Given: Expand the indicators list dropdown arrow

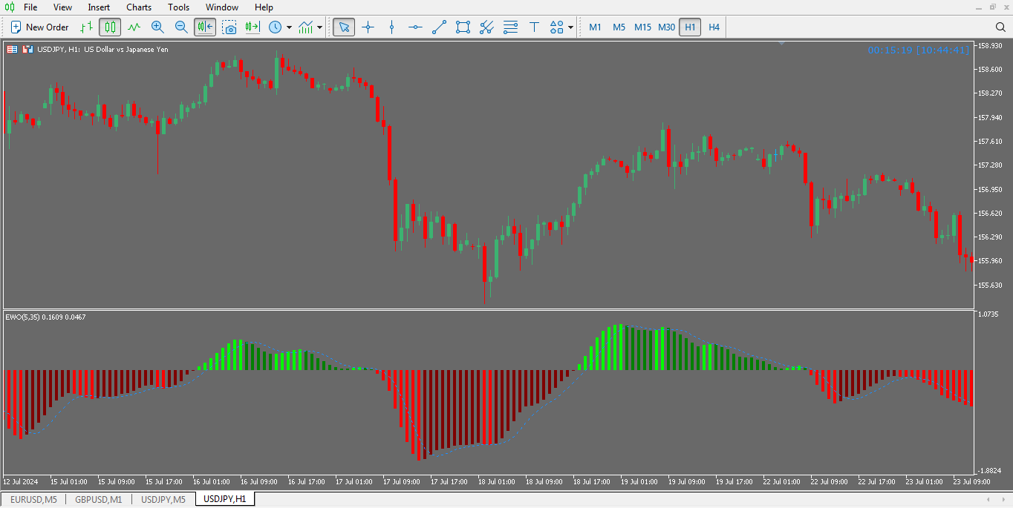Looking at the screenshot, I should [319, 27].
